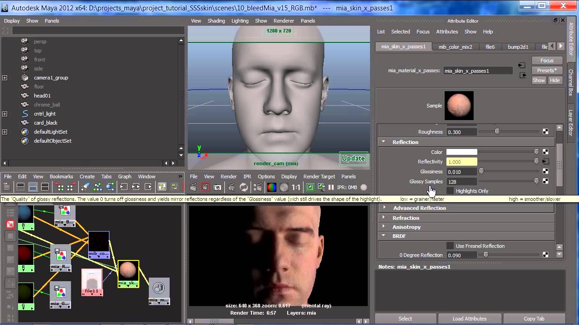Click the Reflection Color white swatch

(461, 152)
